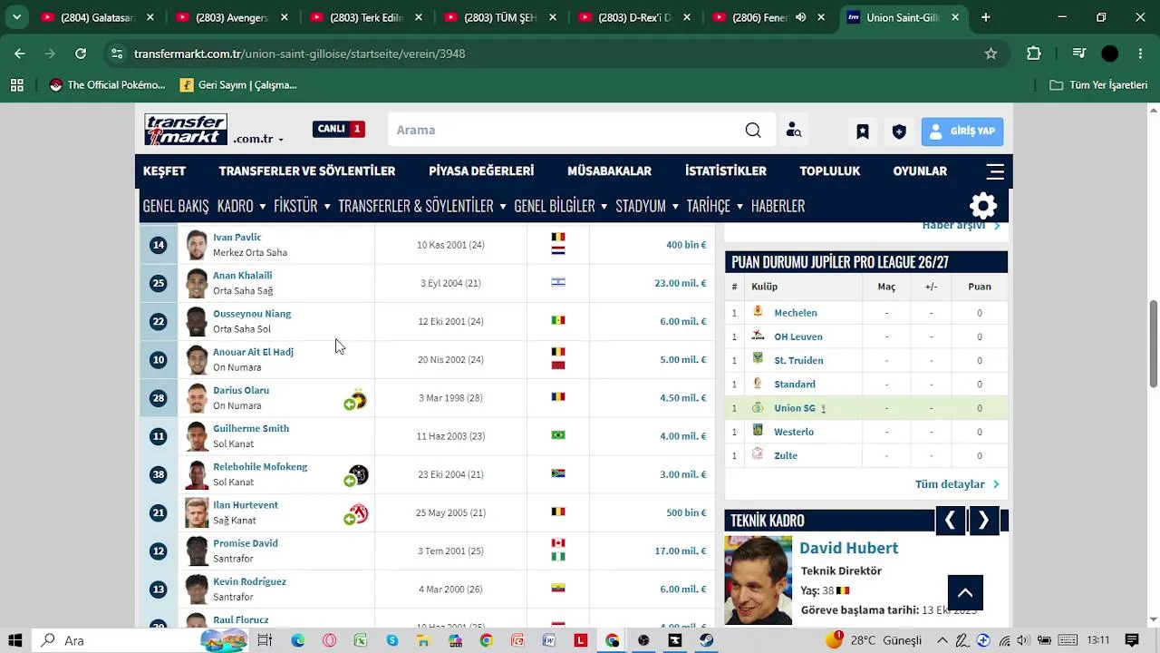Click the GİRİŞ YAP login button
This screenshot has width=1160, height=653.
click(x=962, y=132)
